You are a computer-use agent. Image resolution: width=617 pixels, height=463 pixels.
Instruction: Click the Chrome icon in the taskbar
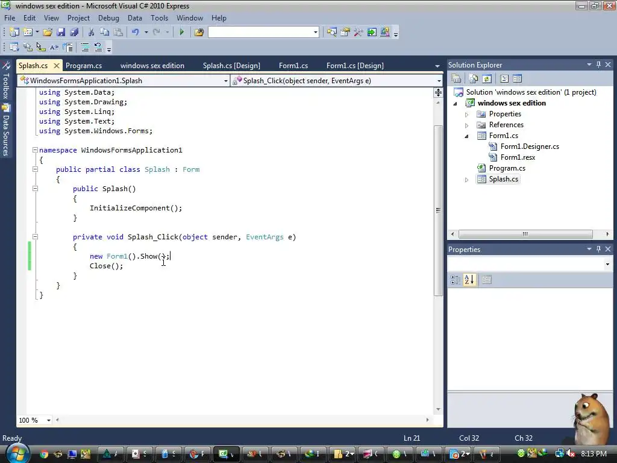[43, 454]
